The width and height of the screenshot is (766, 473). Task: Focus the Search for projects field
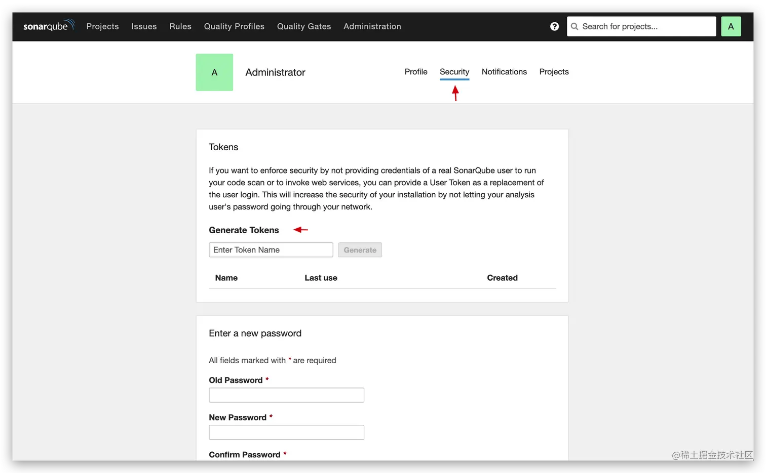[x=641, y=26]
